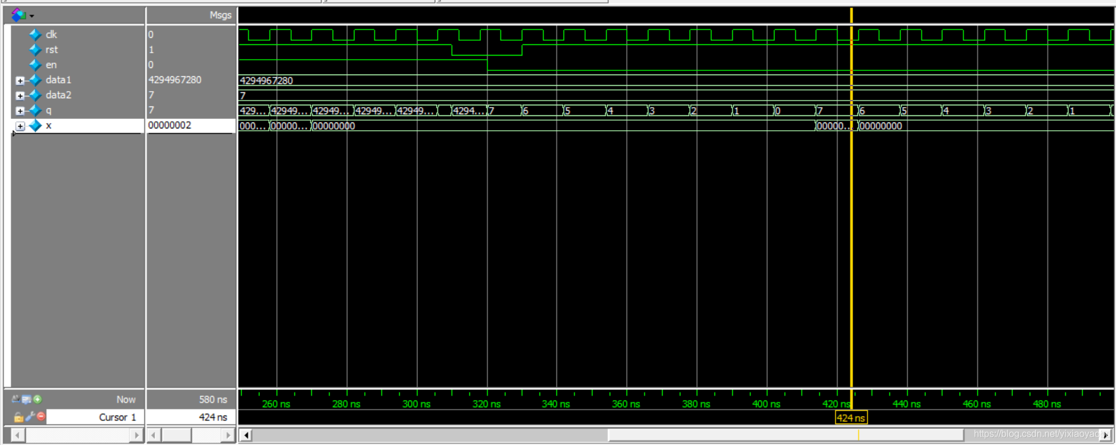Select the clk signal diamond icon
The height and width of the screenshot is (445, 1116).
pos(36,34)
